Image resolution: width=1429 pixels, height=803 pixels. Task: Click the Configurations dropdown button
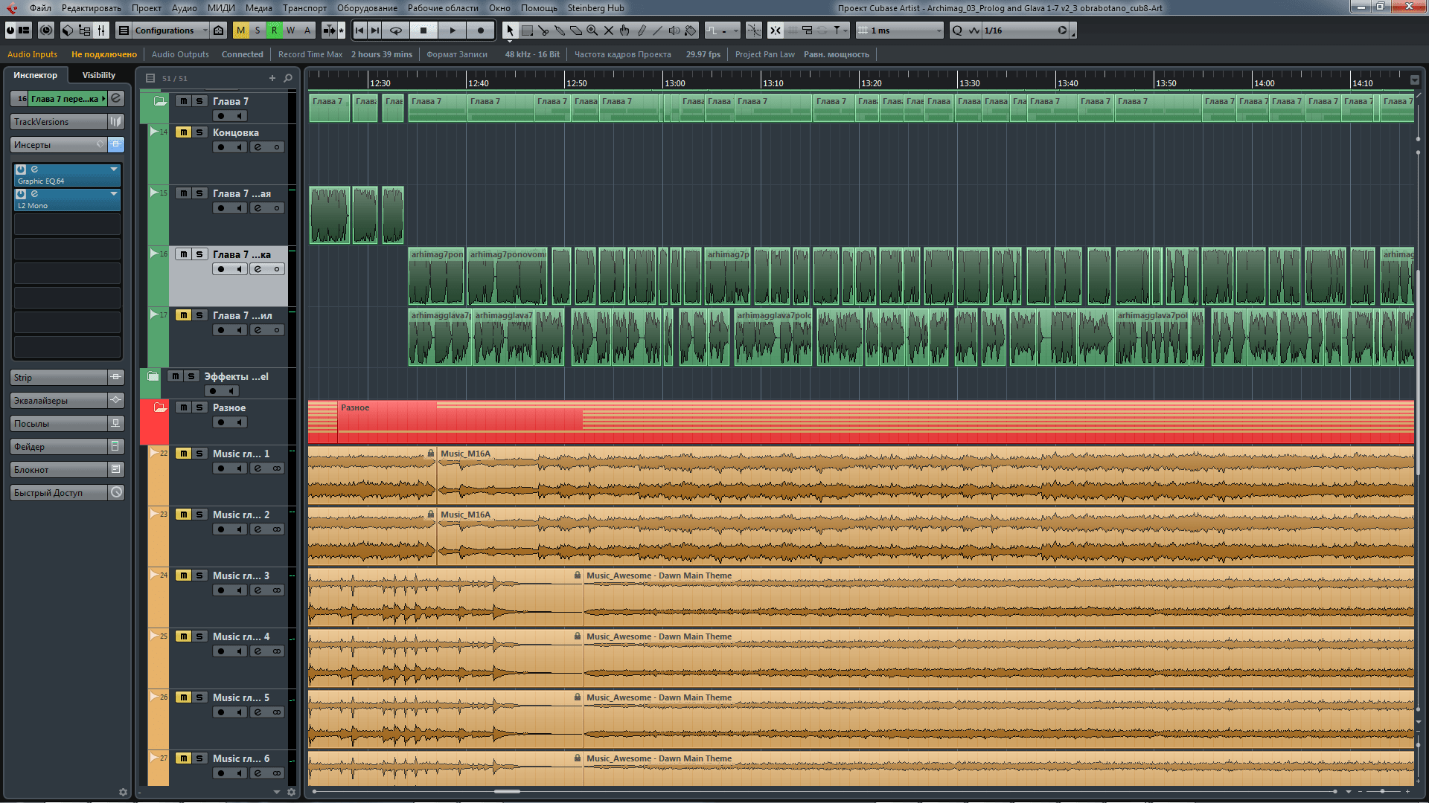coord(167,30)
